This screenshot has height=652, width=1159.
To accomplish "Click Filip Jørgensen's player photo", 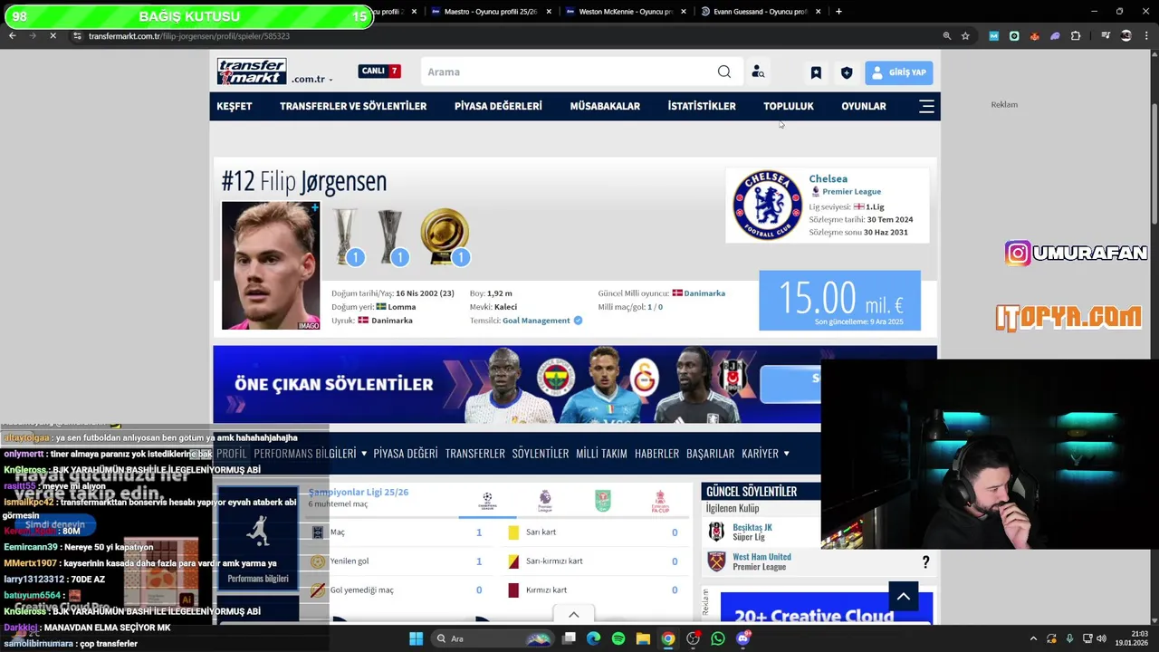I will pyautogui.click(x=271, y=265).
